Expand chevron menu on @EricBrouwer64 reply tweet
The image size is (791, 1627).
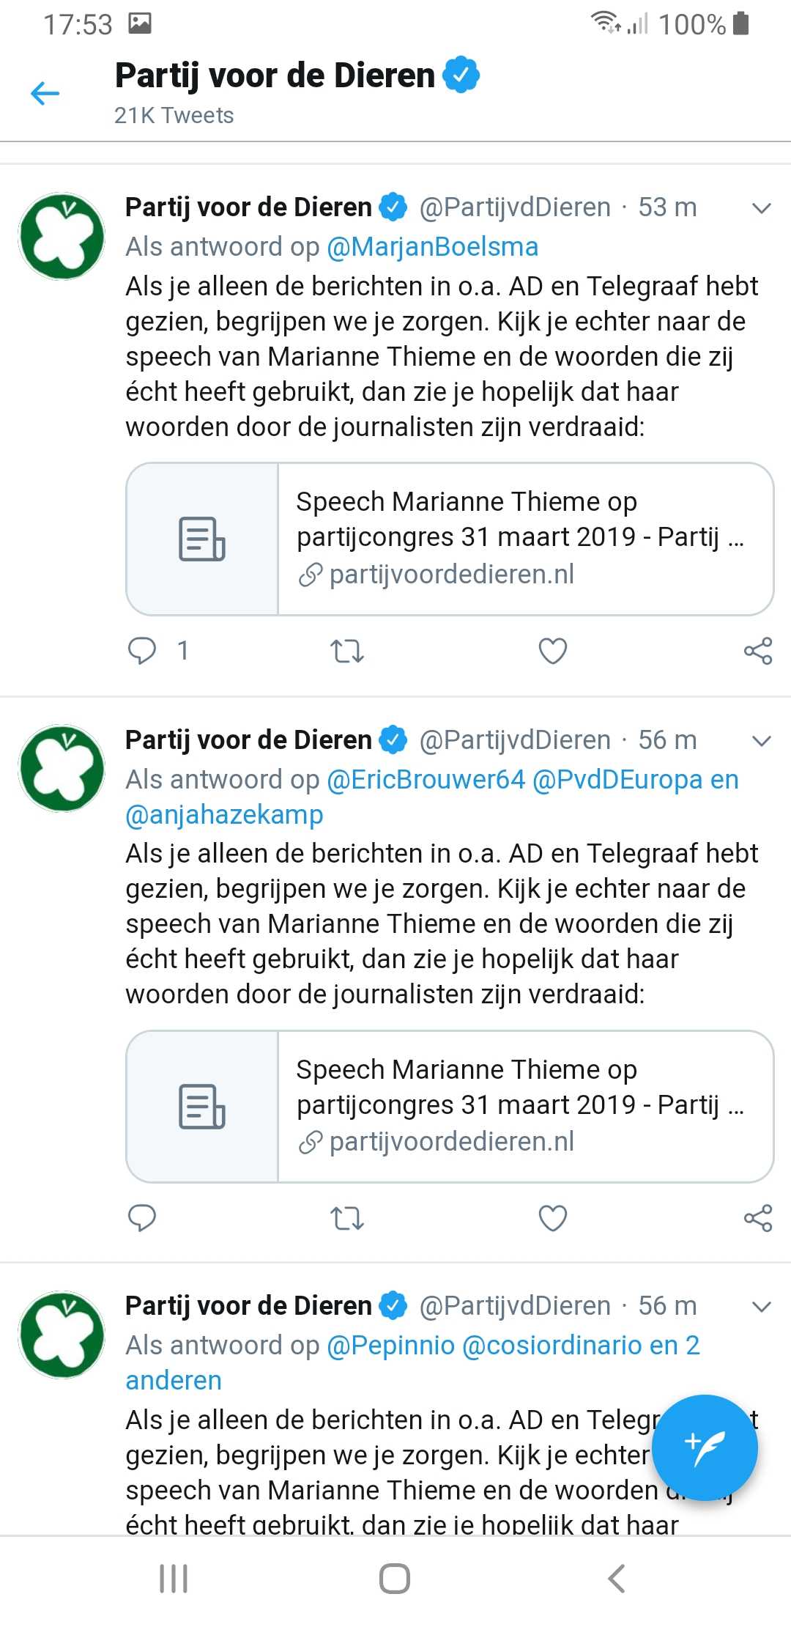(x=762, y=741)
